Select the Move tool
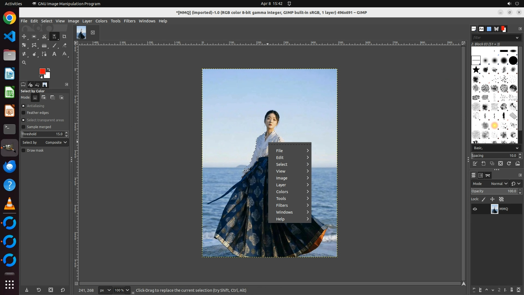This screenshot has width=524, height=295. pyautogui.click(x=24, y=36)
